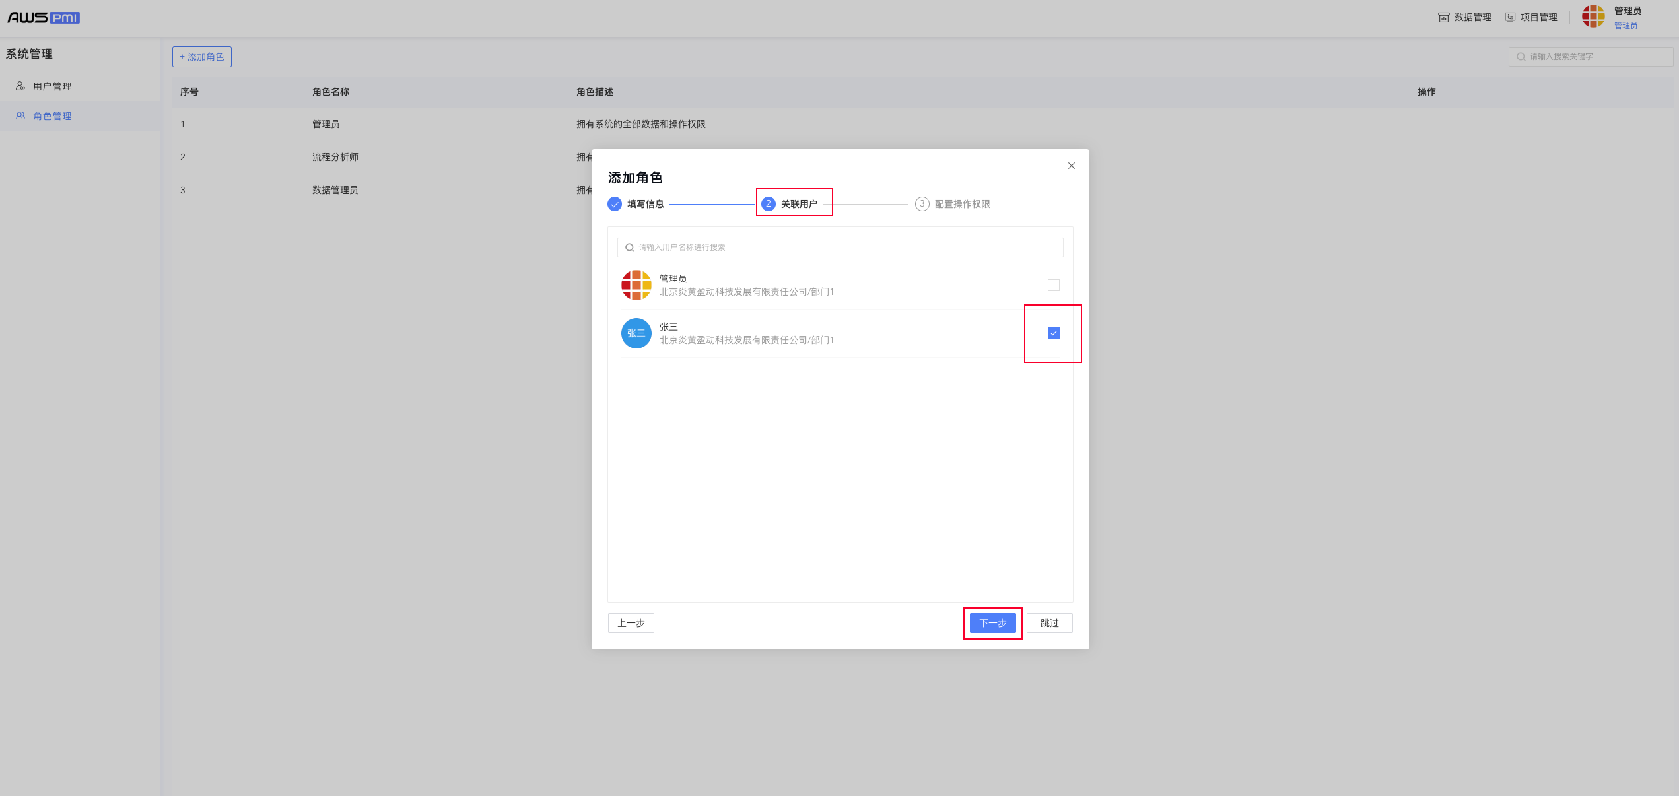This screenshot has width=1679, height=796.
Task: Click the 跳过 button
Action: 1050,623
